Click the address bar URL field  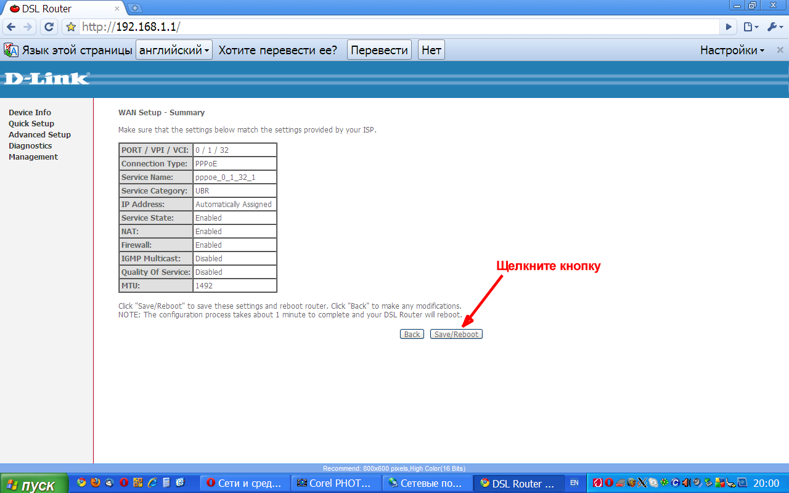point(399,27)
